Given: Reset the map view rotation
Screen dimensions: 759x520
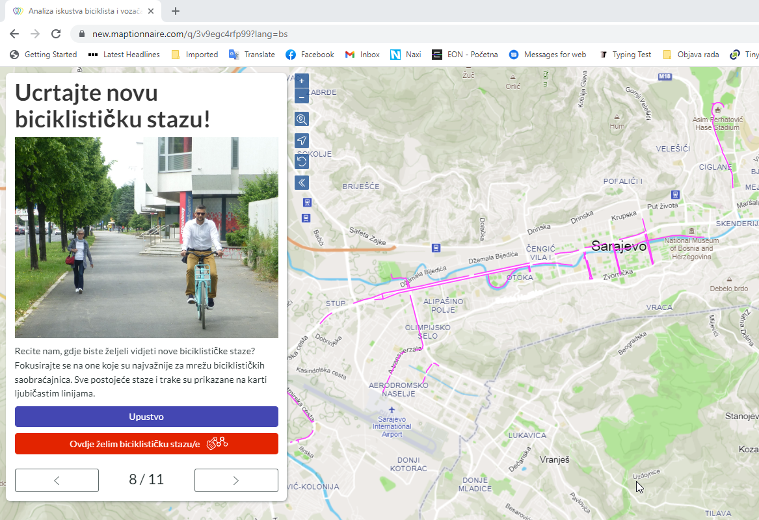Looking at the screenshot, I should tap(302, 161).
